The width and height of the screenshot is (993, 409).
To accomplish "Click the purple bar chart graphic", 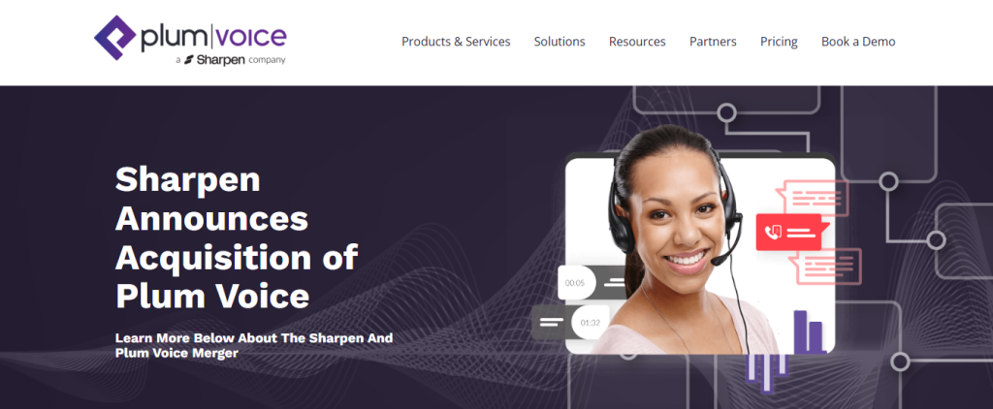I will (808, 331).
